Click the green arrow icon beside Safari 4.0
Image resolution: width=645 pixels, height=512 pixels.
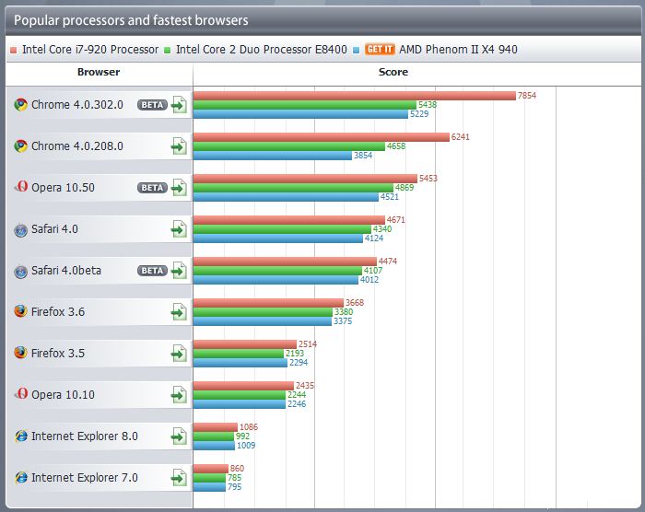pos(179,229)
